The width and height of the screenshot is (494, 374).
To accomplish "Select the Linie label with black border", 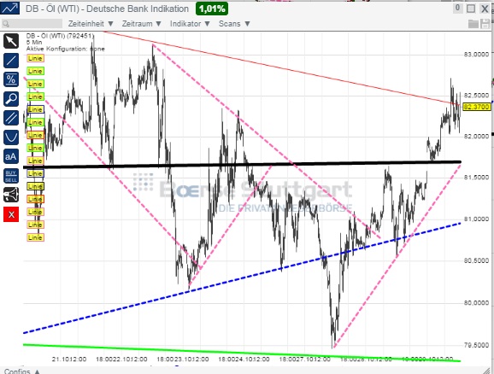I will tap(35, 186).
